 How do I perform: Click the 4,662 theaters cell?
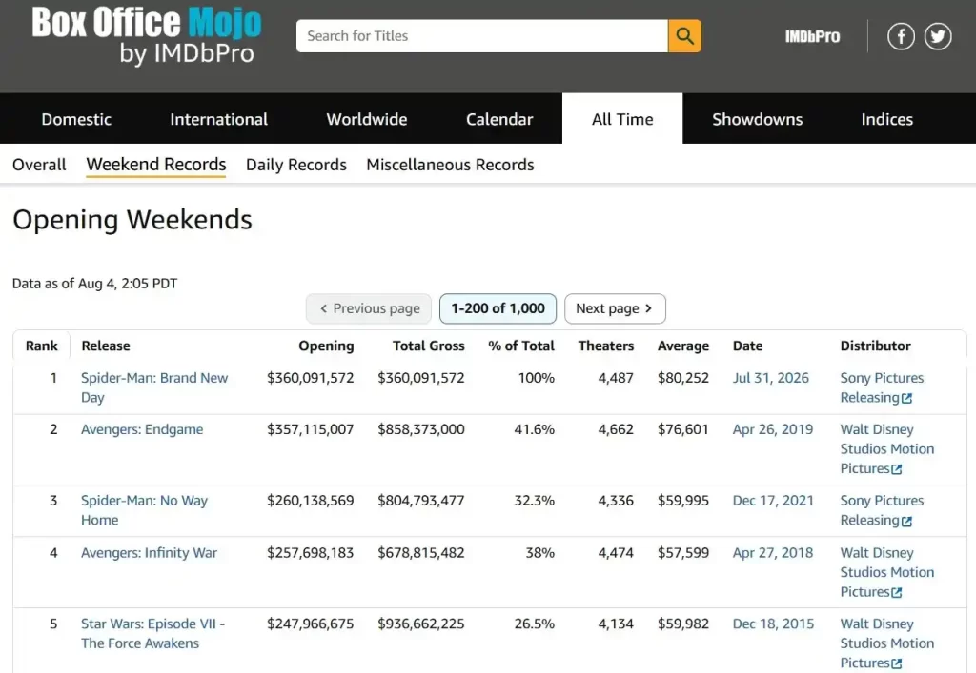coord(616,429)
